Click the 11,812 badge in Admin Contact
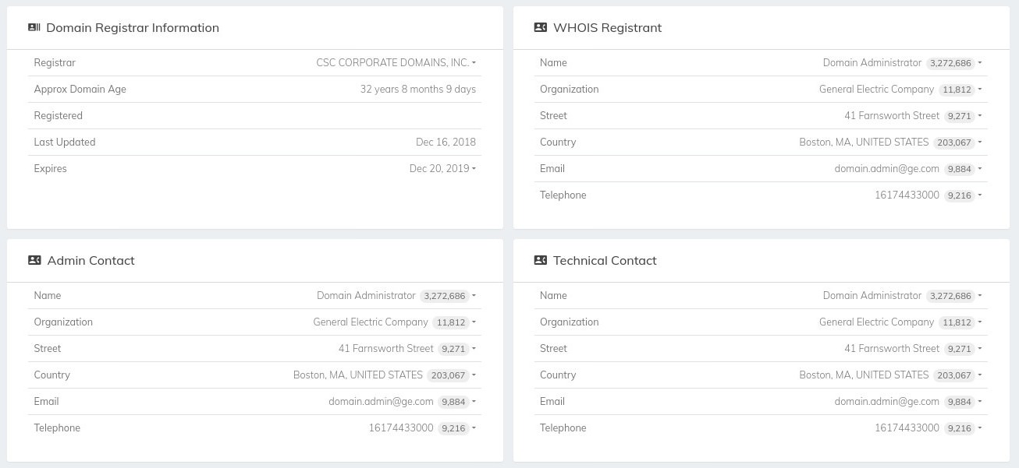This screenshot has width=1019, height=468. [451, 322]
